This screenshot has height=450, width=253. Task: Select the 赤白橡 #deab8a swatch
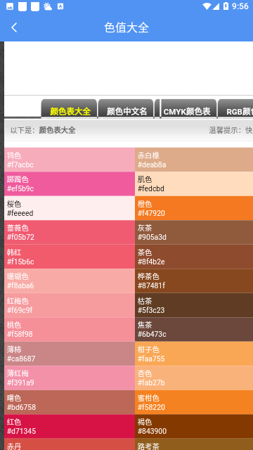[194, 160]
